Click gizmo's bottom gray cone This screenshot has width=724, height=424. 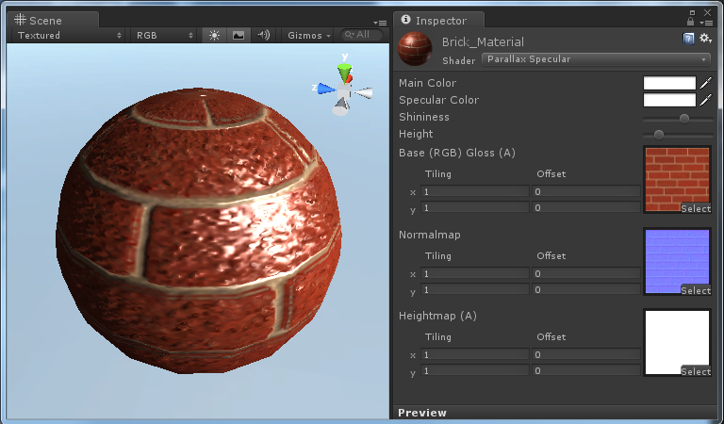(340, 108)
